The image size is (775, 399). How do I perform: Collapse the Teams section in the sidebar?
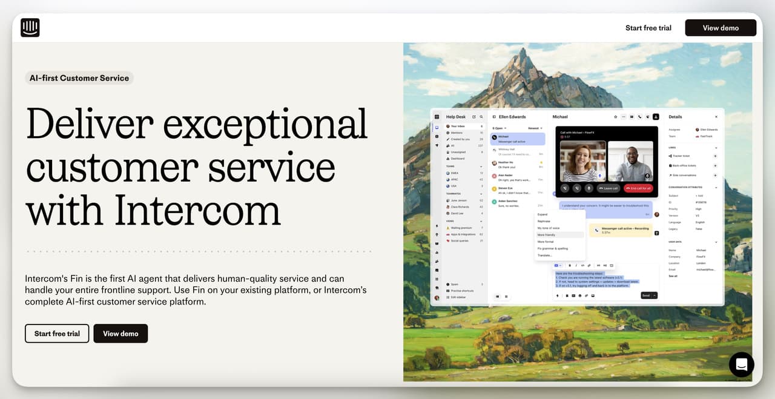(481, 167)
